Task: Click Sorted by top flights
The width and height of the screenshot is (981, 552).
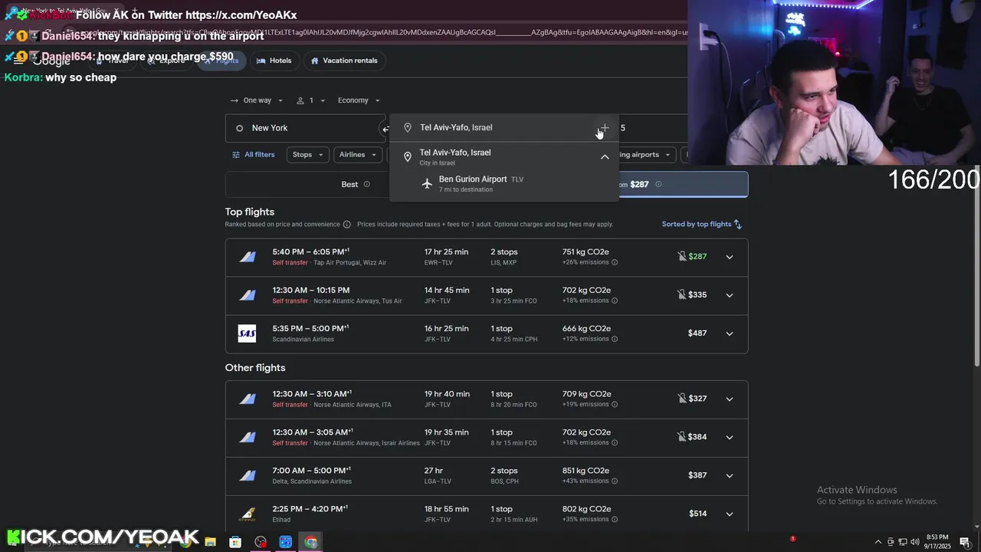Action: tap(702, 224)
